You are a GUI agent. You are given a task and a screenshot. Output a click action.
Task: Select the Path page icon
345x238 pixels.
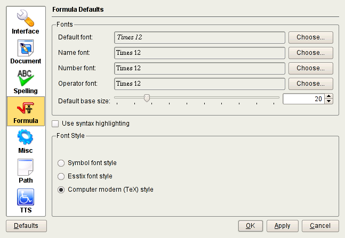[x=26, y=167]
